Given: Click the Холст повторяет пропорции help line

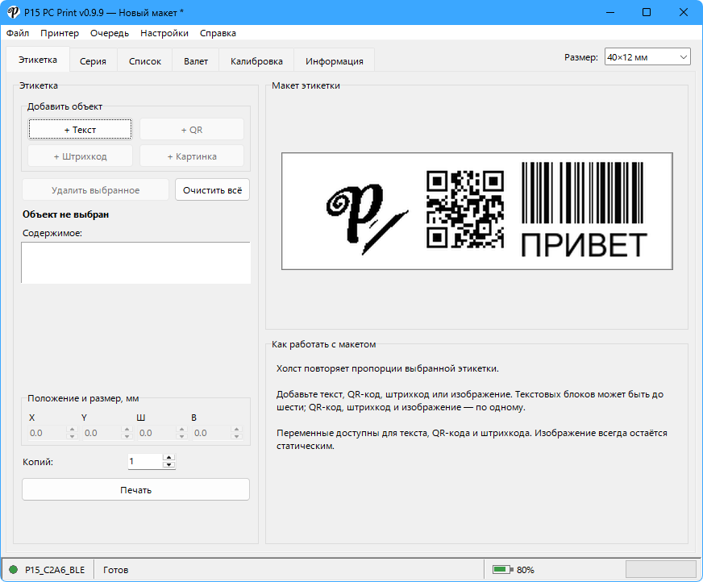Looking at the screenshot, I should 387,368.
